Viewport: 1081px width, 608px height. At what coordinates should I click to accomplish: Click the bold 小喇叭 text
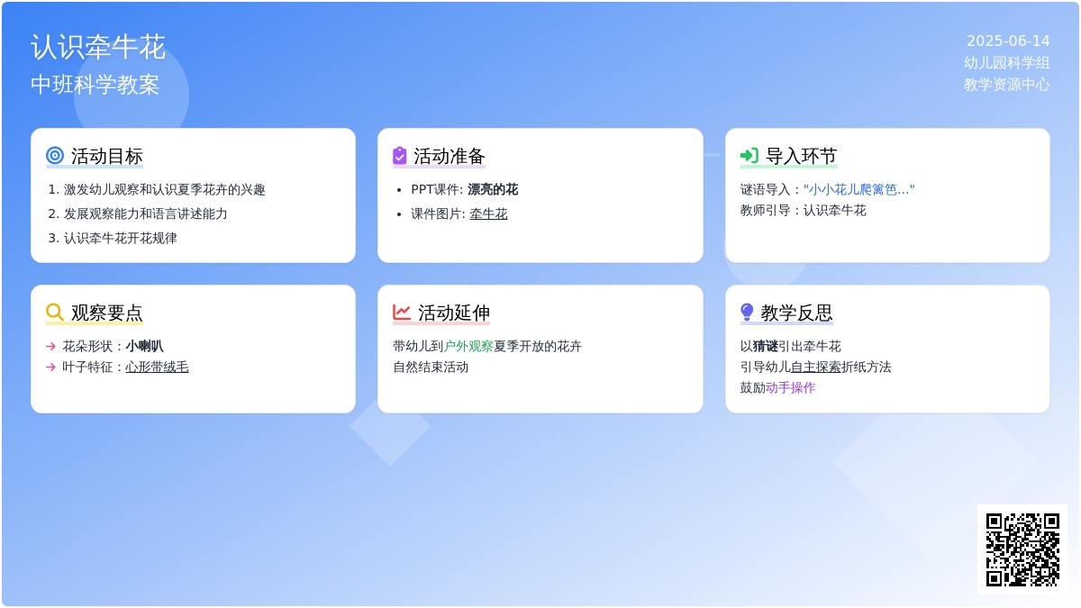point(144,346)
